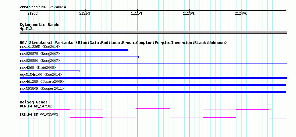Click the magenta KCNIP4 NM_001035003 transcript line
This screenshot has width=296, height=137.
click(153, 118)
